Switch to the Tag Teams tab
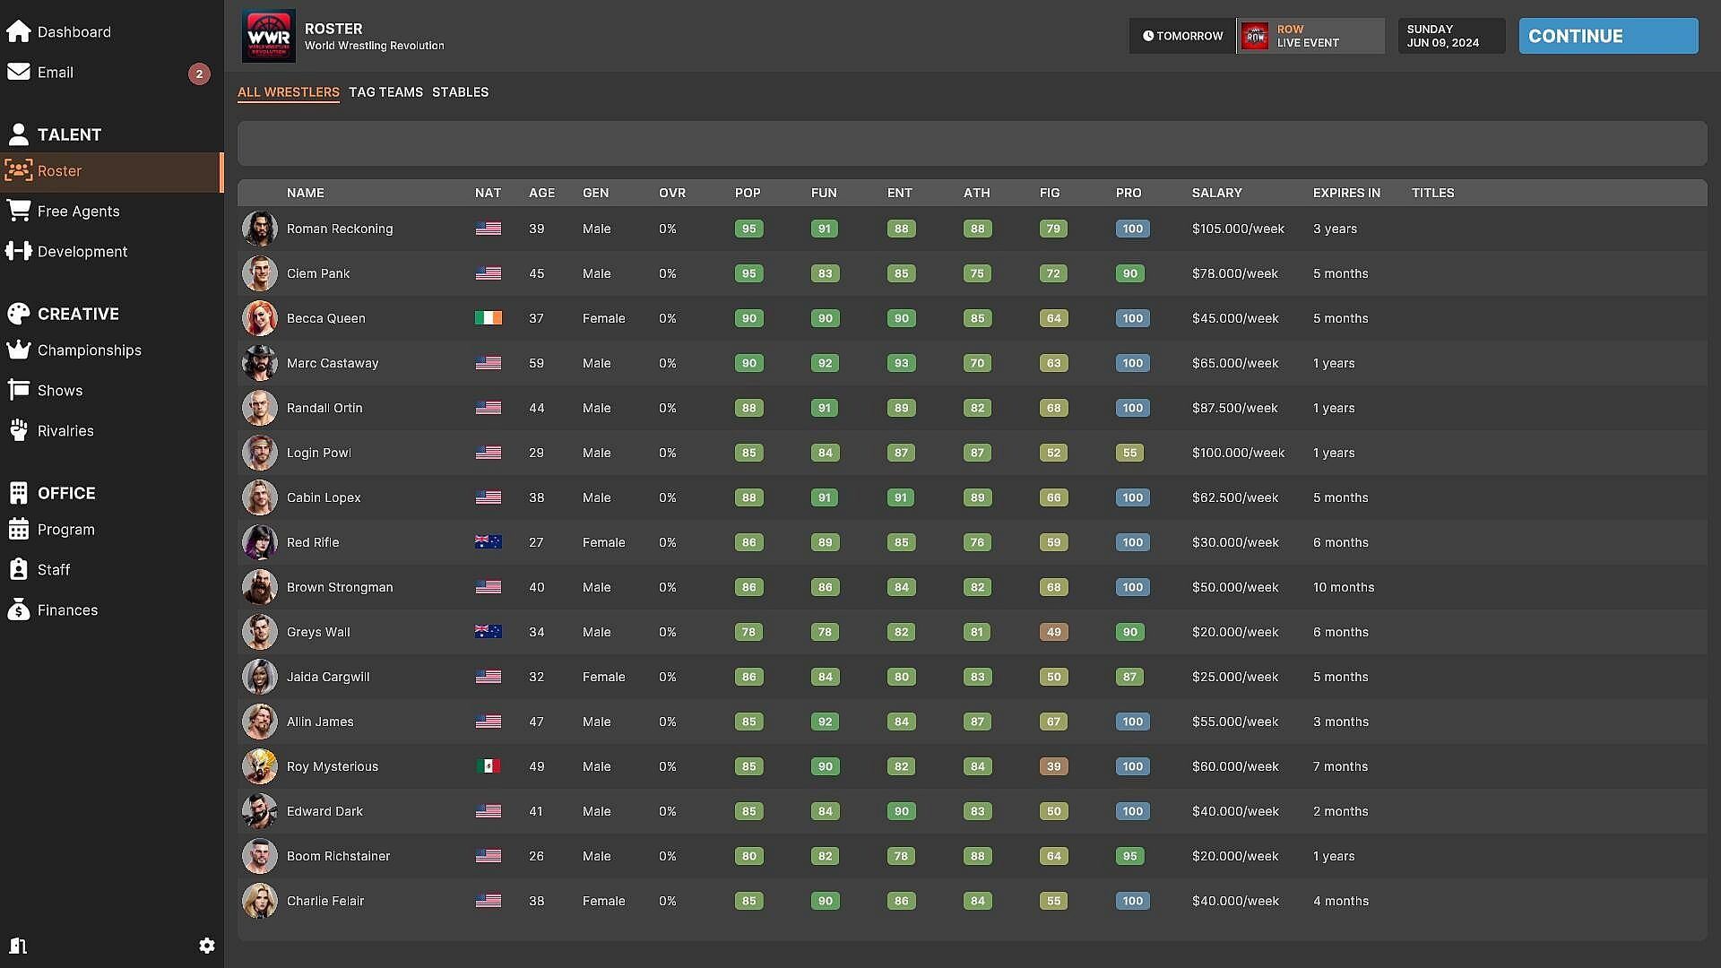This screenshot has width=1721, height=968. pyautogui.click(x=385, y=92)
